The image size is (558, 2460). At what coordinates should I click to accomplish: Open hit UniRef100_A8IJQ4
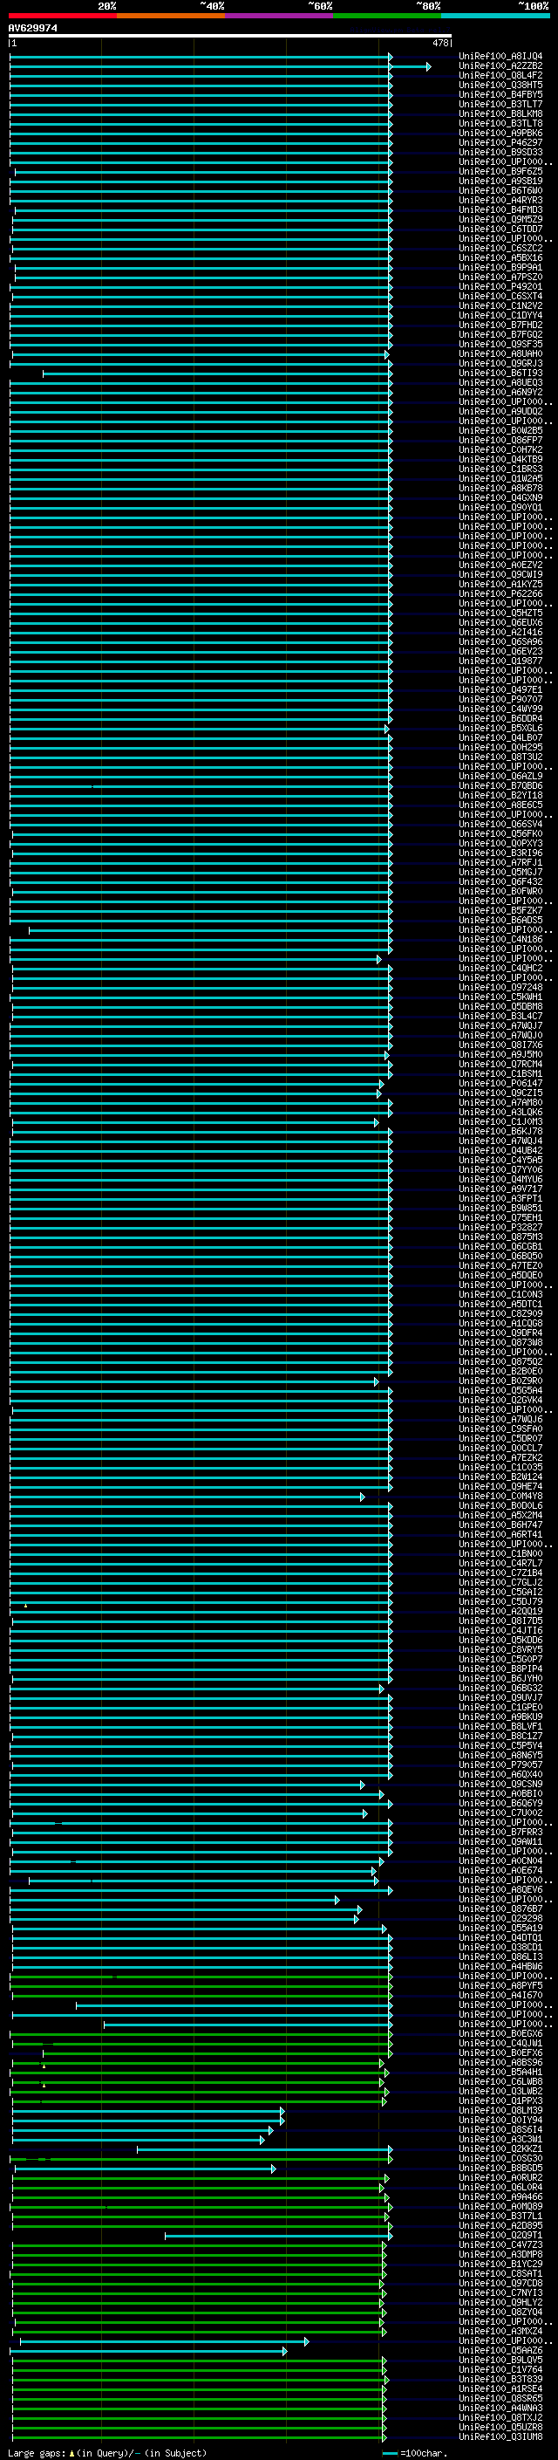pyautogui.click(x=500, y=57)
